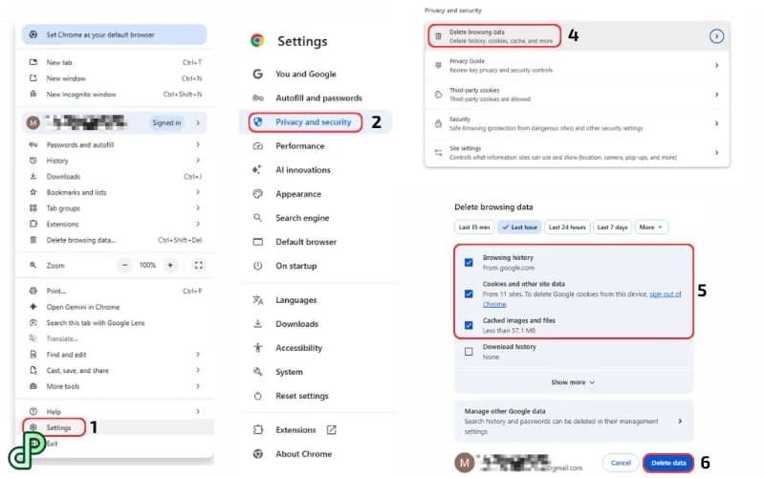This screenshot has height=478, width=765.
Task: Expand Third-party cookies row chevron
Action: (716, 94)
